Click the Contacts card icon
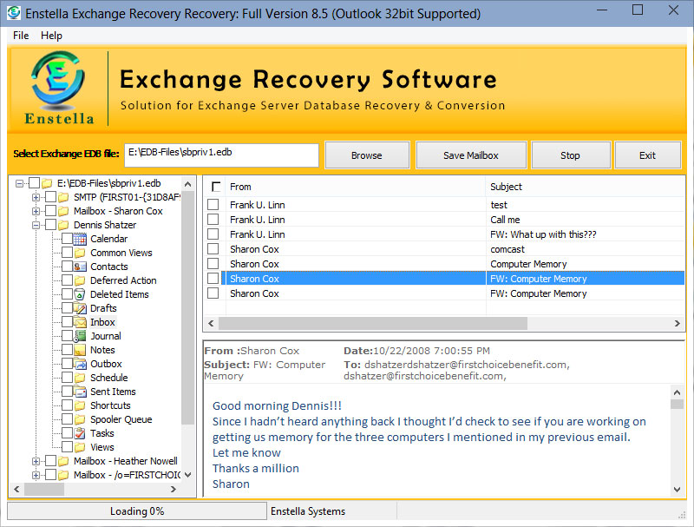The height and width of the screenshot is (527, 694). 80,267
